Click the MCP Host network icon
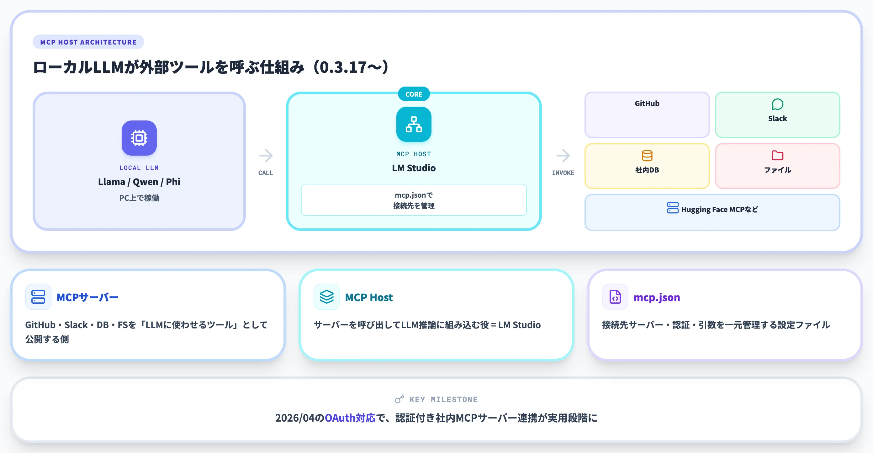Screen dimensions: 873x453 (414, 124)
